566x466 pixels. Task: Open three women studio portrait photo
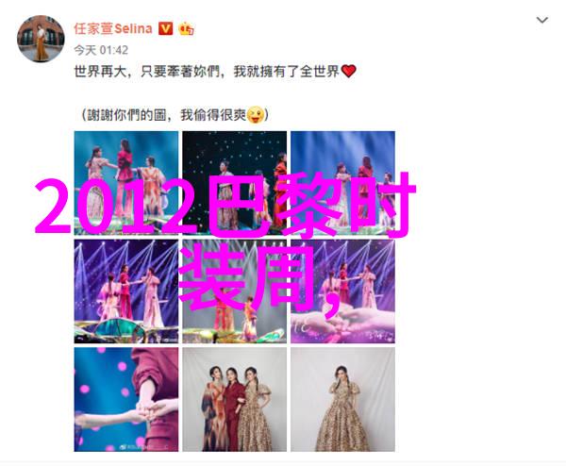235,400
